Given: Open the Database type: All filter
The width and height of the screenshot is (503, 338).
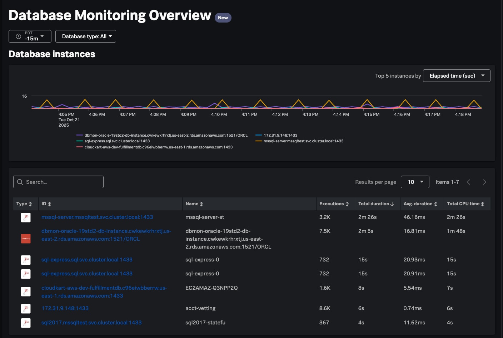Looking at the screenshot, I should point(86,36).
